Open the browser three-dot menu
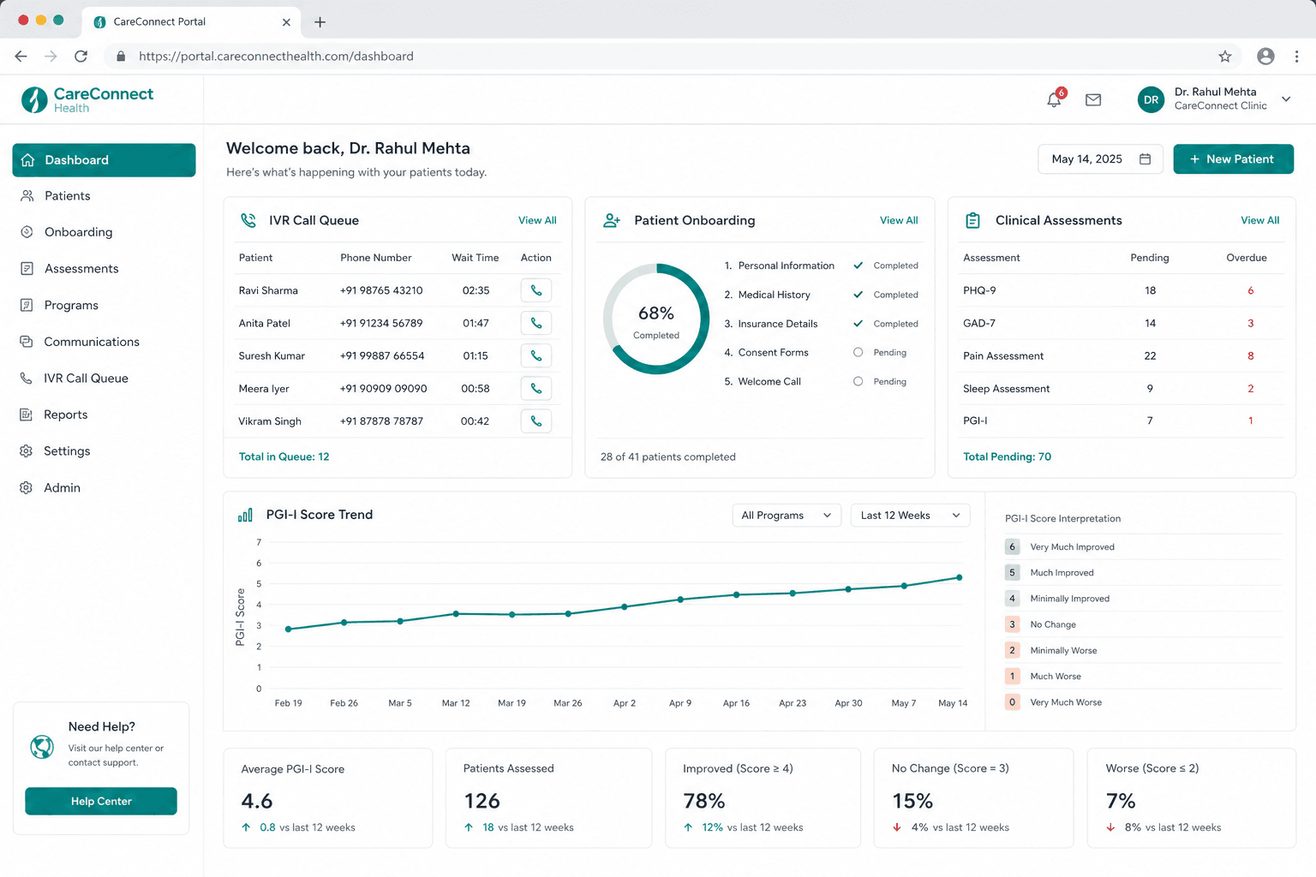The width and height of the screenshot is (1316, 877). tap(1296, 57)
